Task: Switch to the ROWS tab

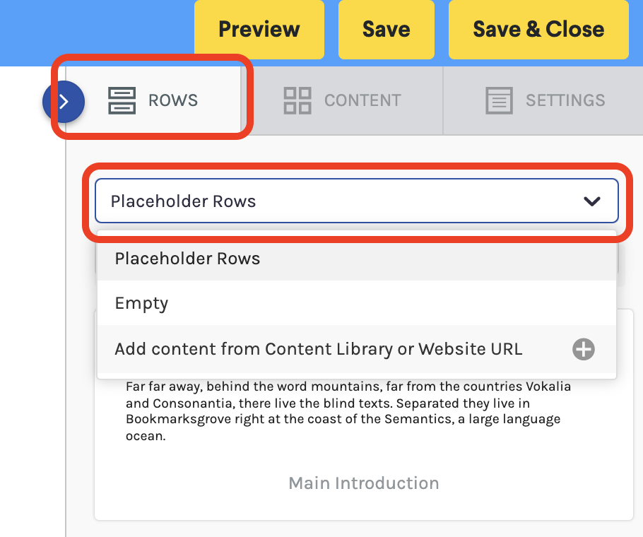Action: coord(153,100)
